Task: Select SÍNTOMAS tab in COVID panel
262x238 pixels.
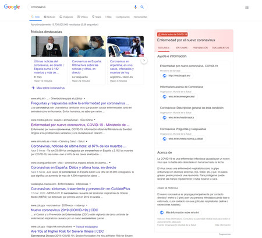Action: (182, 48)
